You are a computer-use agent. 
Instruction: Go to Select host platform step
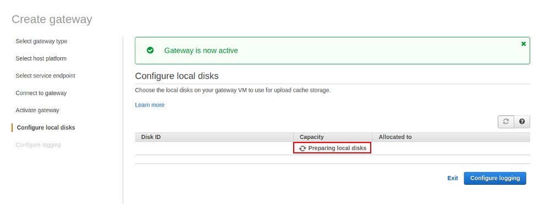(x=41, y=58)
